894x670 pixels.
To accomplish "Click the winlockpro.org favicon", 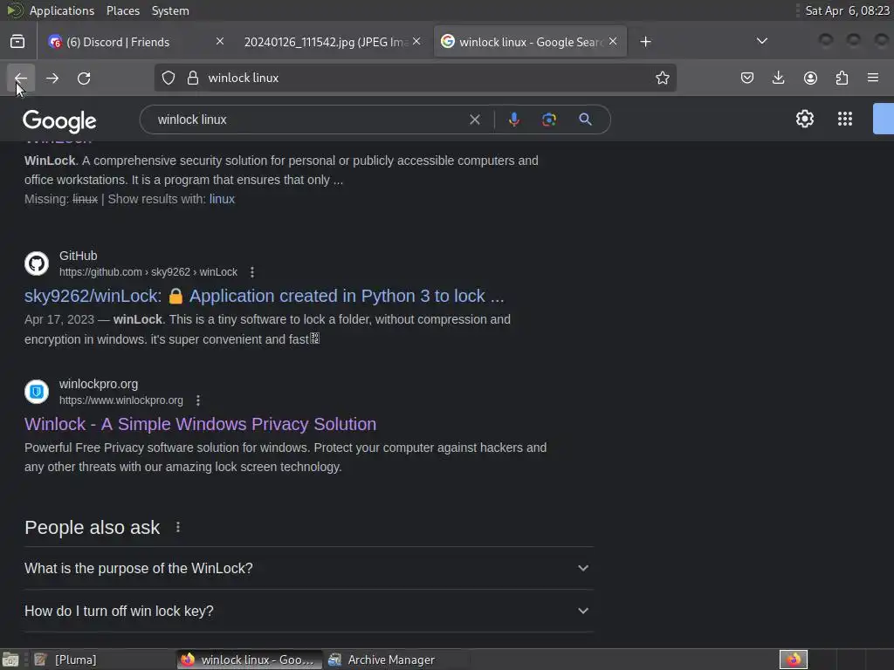I will (37, 392).
